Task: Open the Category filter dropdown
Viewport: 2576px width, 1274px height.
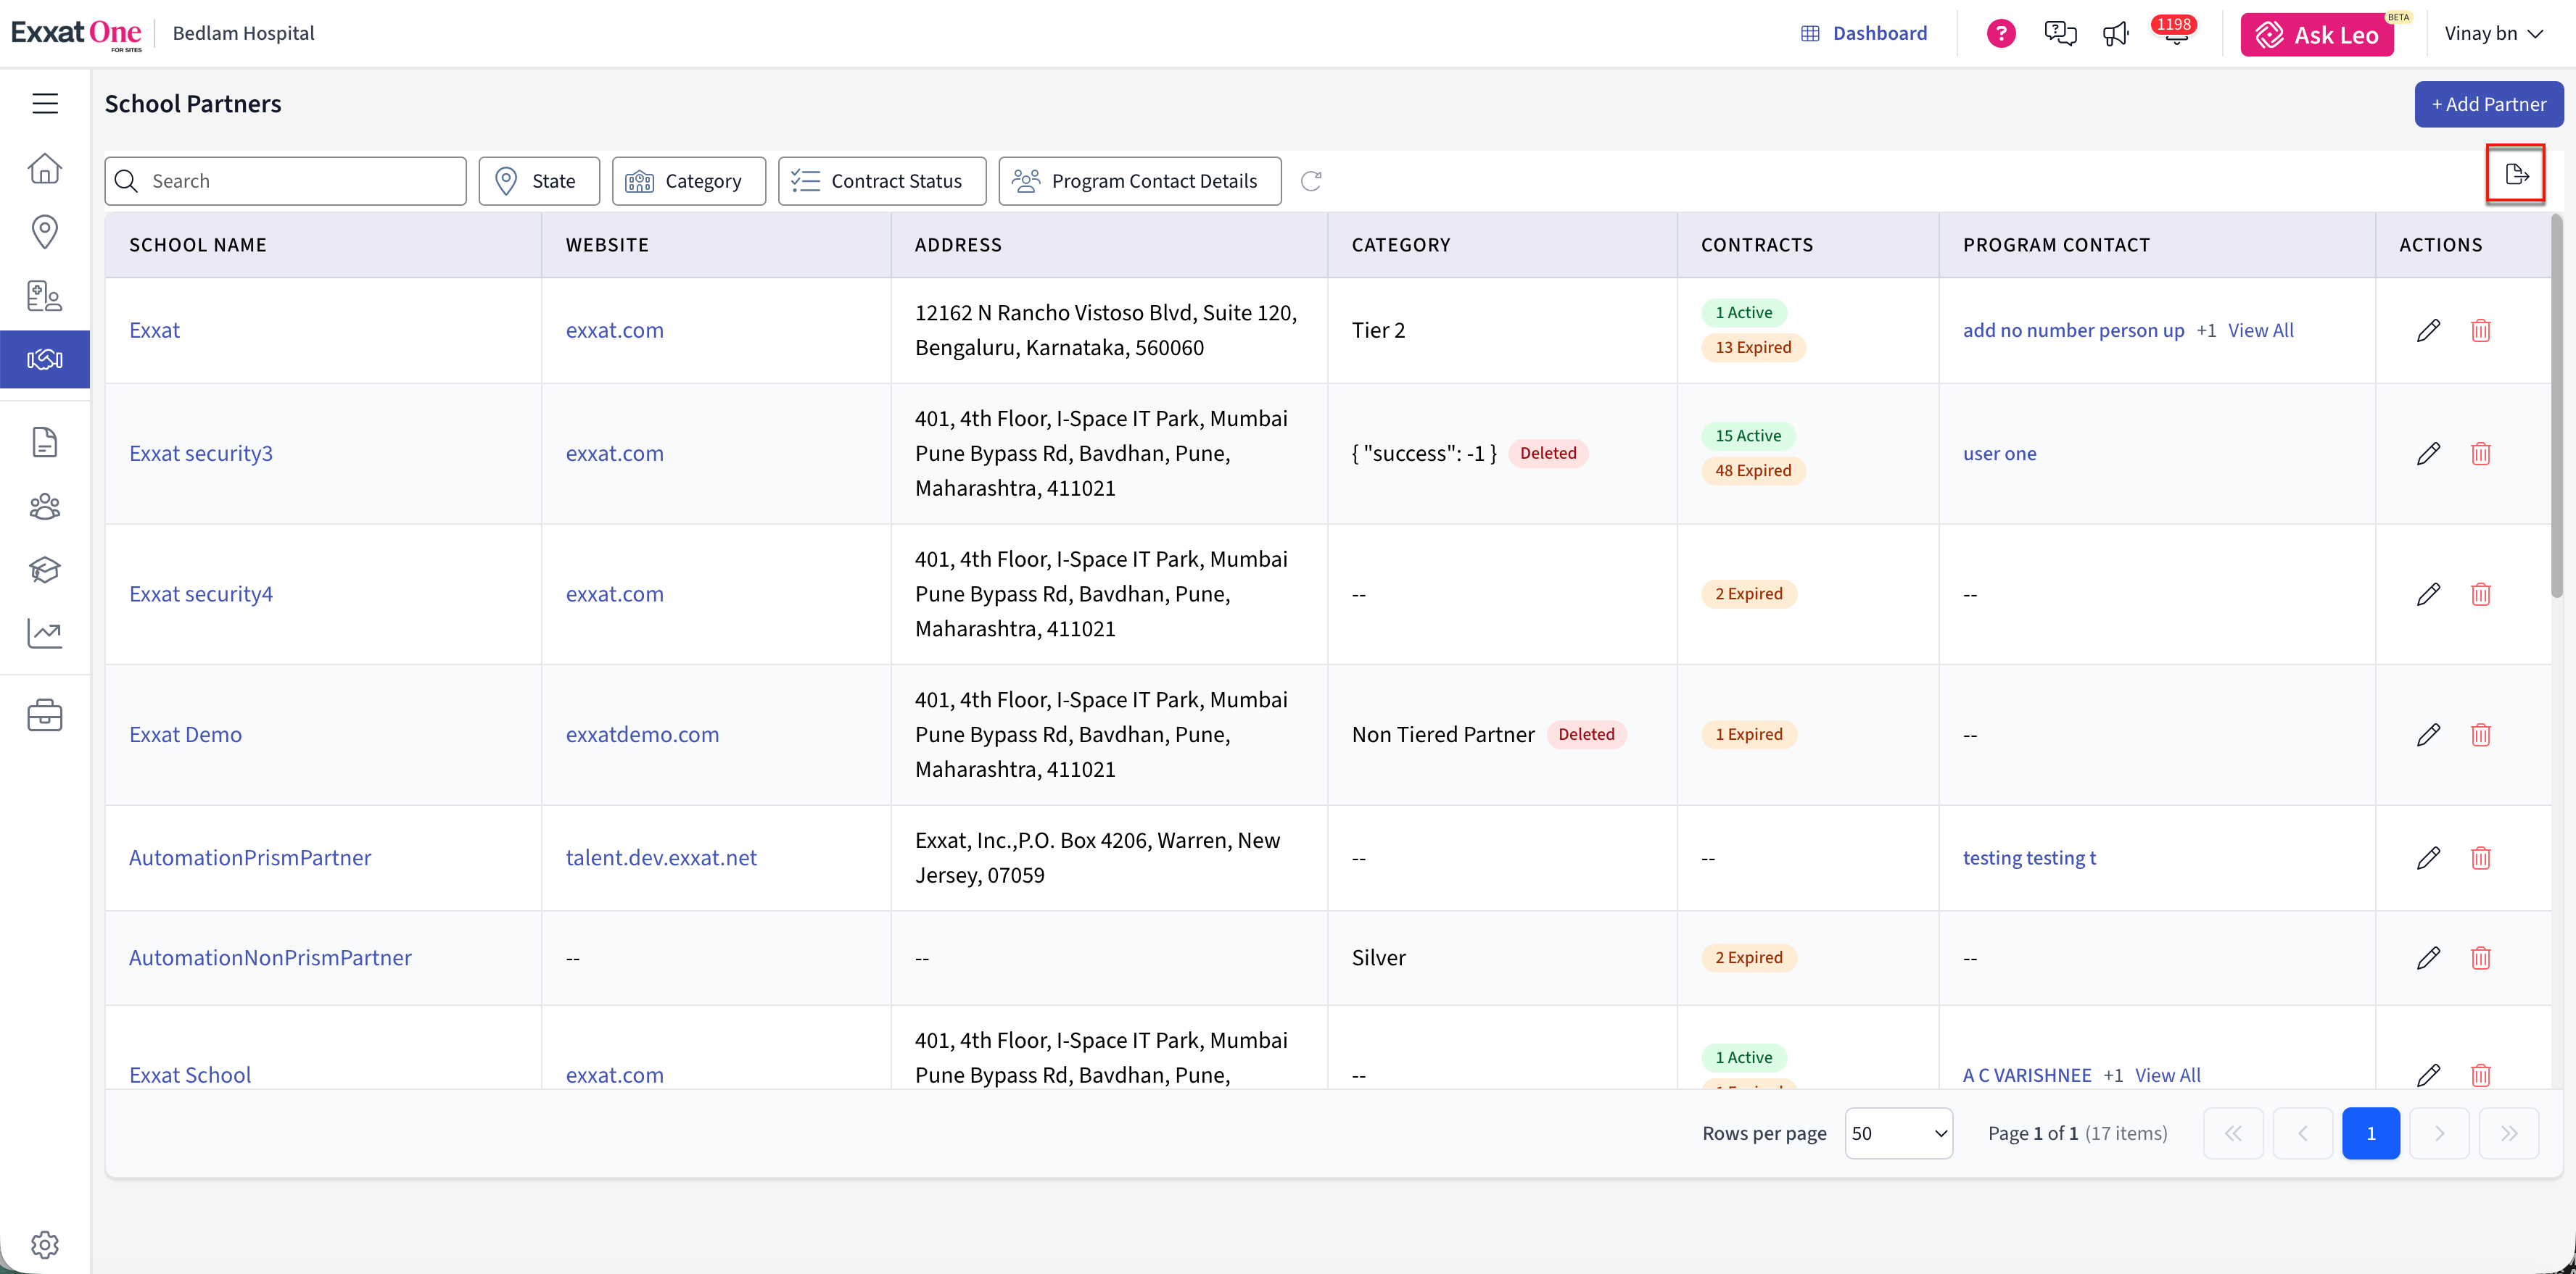Action: [689, 181]
